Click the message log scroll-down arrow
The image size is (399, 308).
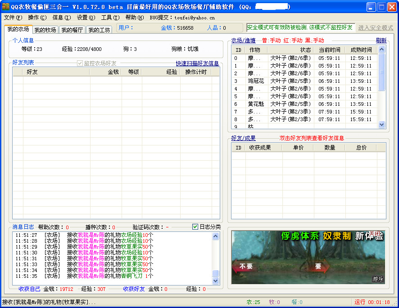click(215, 281)
